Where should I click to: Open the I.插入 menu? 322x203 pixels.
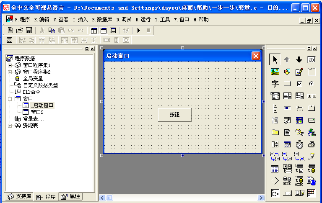click(80, 20)
